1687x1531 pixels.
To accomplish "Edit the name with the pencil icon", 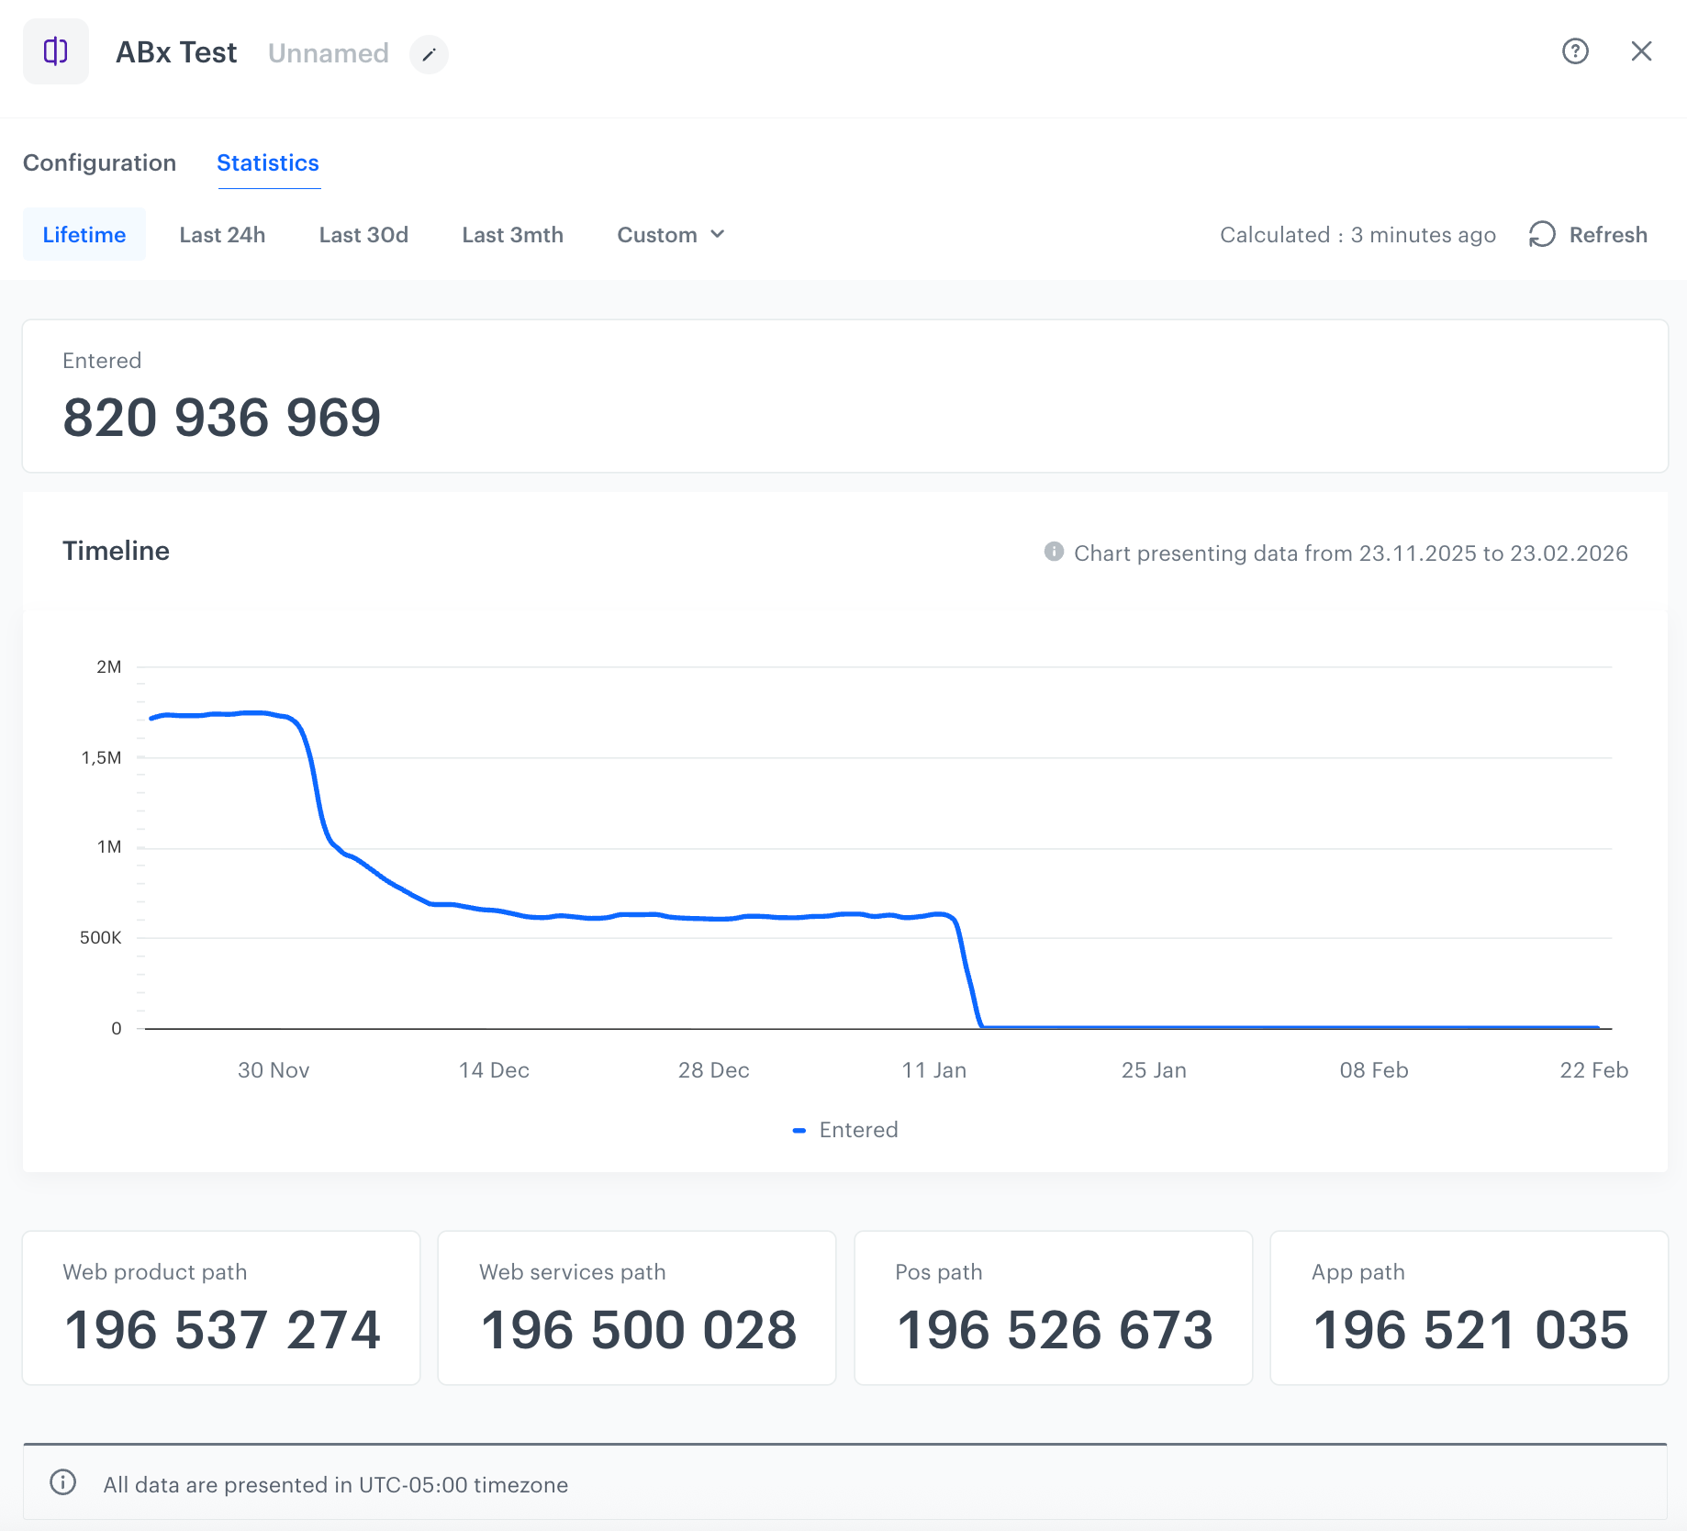I will pyautogui.click(x=429, y=54).
